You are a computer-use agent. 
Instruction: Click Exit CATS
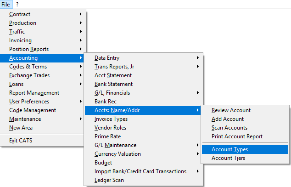click(43, 141)
